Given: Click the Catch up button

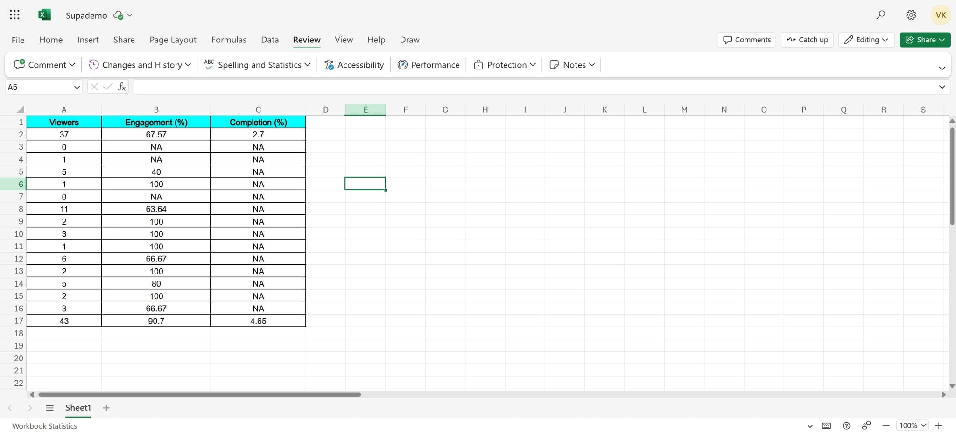Looking at the screenshot, I should tap(807, 40).
